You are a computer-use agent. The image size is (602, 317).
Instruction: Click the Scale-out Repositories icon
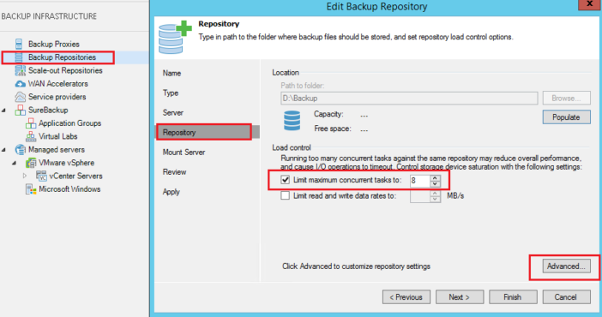click(x=20, y=70)
